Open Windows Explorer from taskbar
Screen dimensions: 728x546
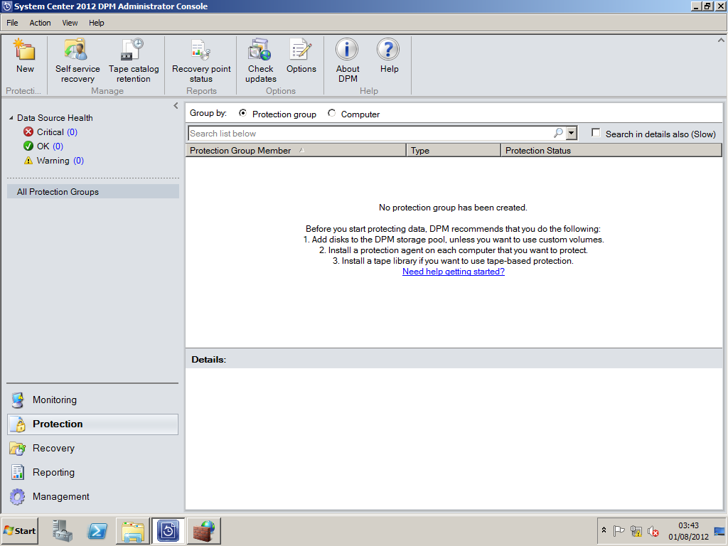pos(133,530)
